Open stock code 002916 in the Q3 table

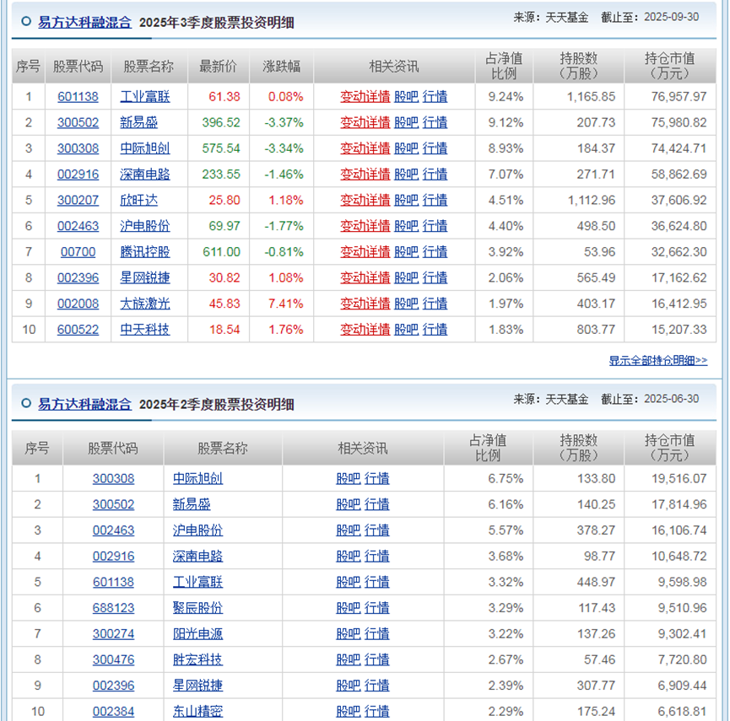pyautogui.click(x=78, y=175)
